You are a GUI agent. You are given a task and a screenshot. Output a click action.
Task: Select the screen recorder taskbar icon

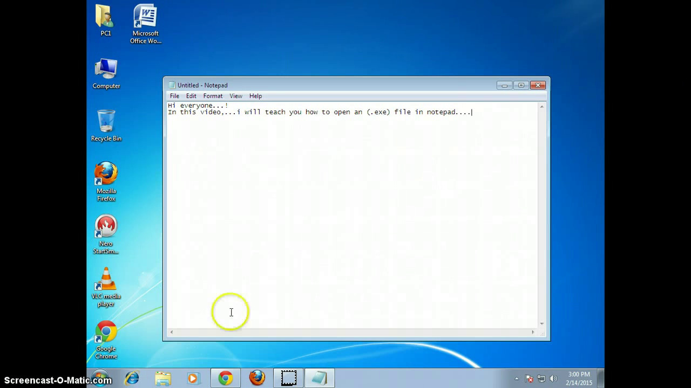[x=289, y=378]
